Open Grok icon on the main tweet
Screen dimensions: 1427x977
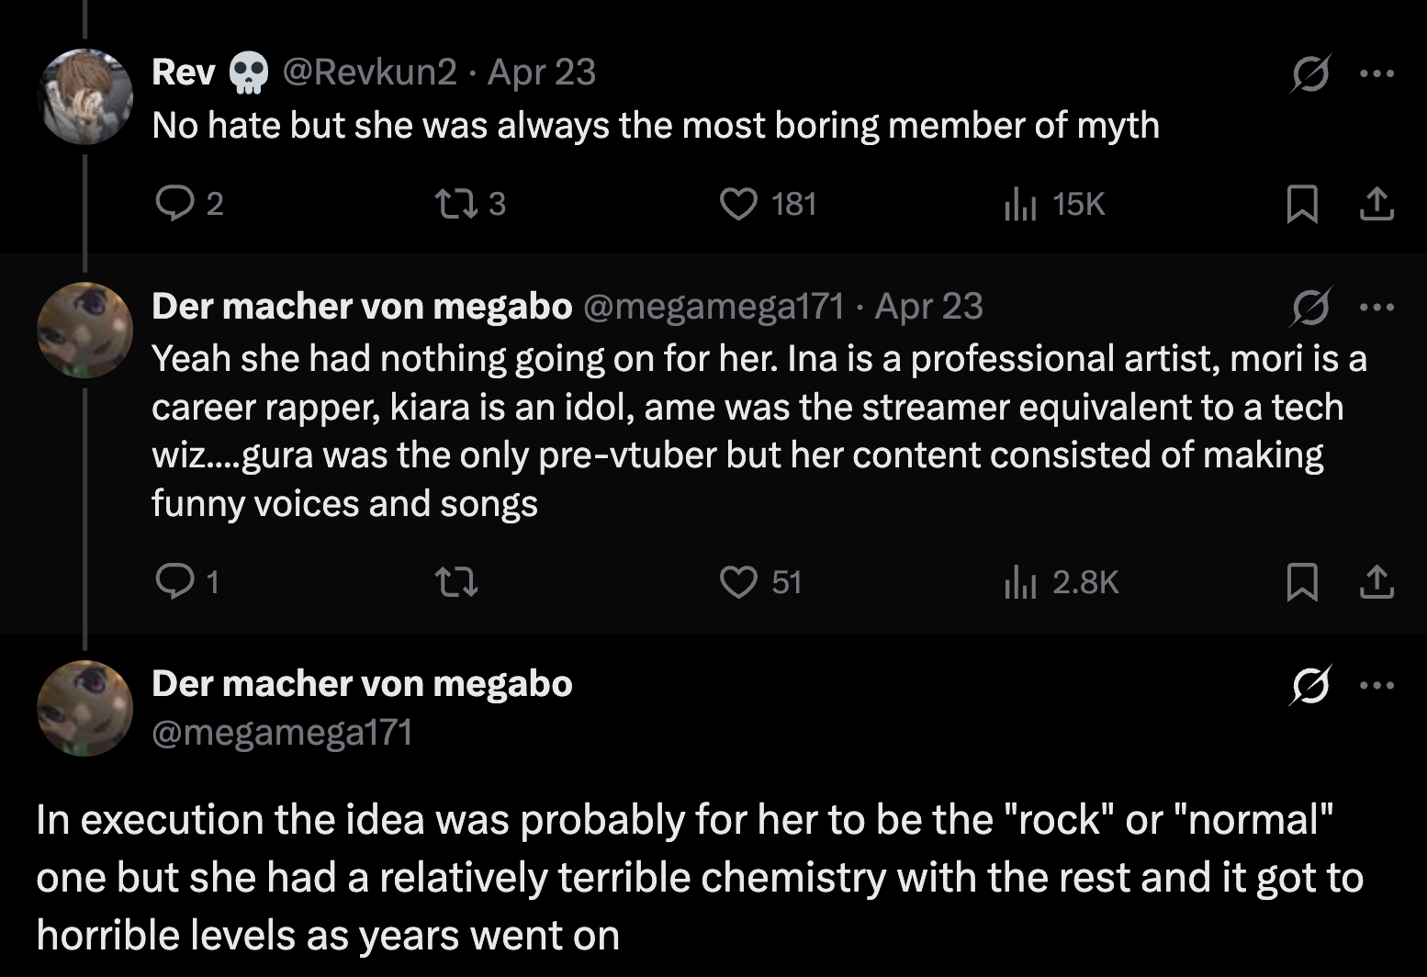1309,685
